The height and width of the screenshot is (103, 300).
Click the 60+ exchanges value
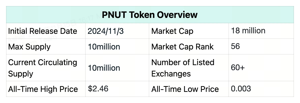click(x=238, y=67)
